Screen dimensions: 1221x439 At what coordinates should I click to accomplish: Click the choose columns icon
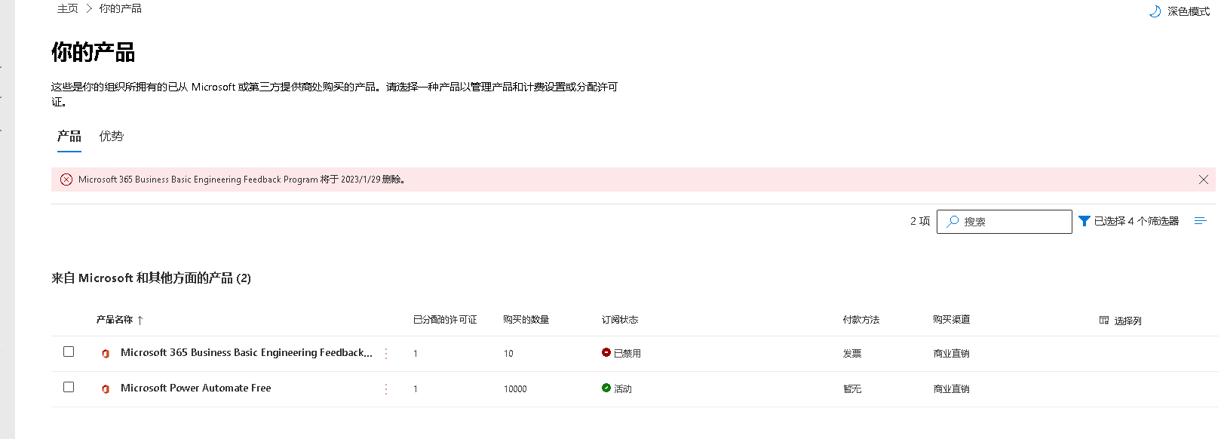click(x=1104, y=321)
